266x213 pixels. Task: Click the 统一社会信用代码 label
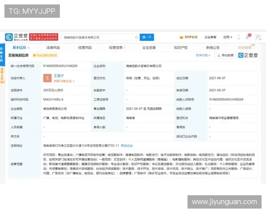coord(23,66)
